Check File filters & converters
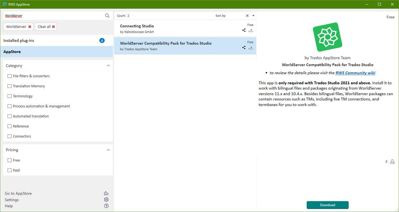 pyautogui.click(x=9, y=76)
